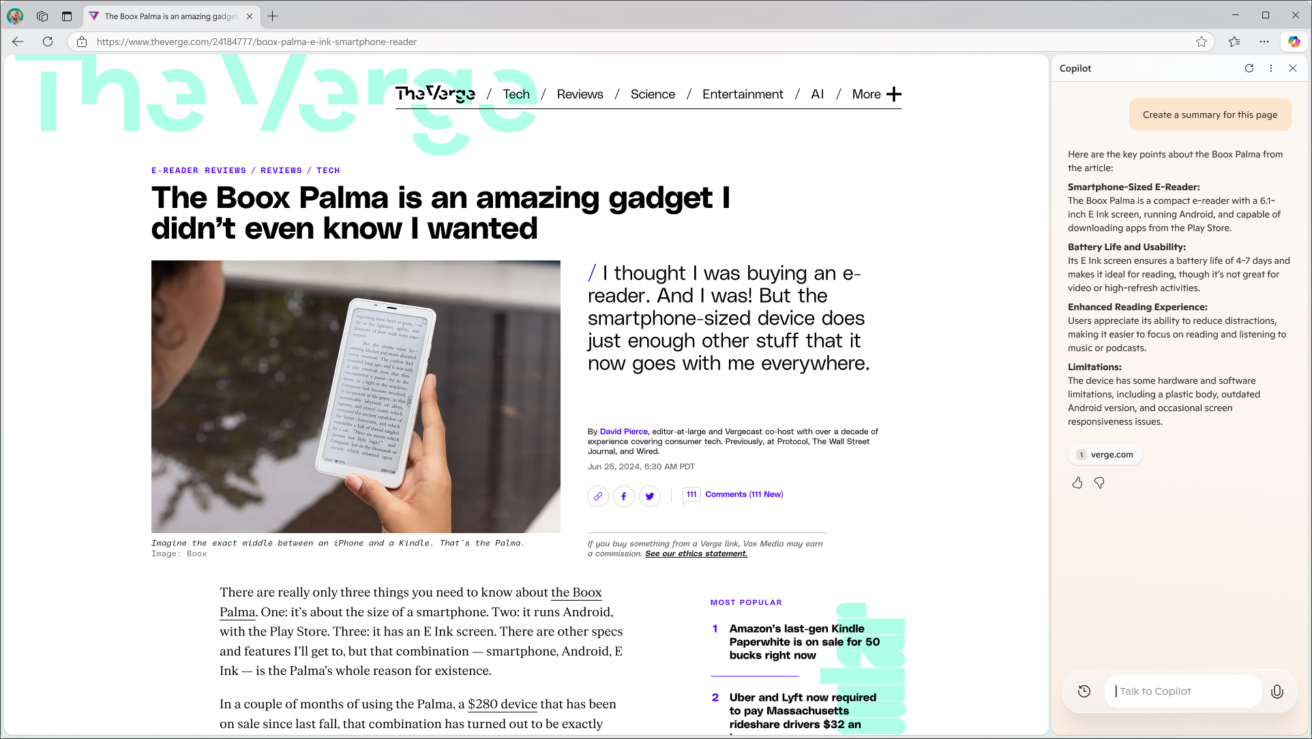Select the Tech menu tab
Screen dimensions: 1312x739
pos(516,93)
